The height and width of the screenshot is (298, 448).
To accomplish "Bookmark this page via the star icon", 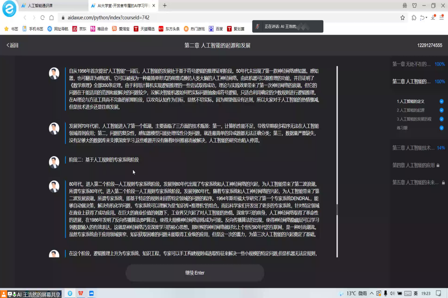I will coord(402,17).
